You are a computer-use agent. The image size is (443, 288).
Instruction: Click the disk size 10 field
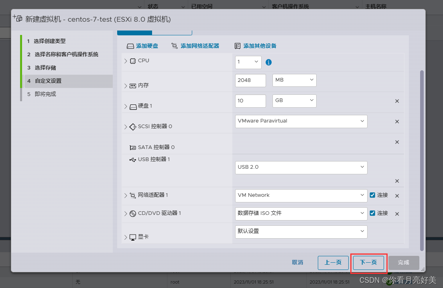pos(251,101)
